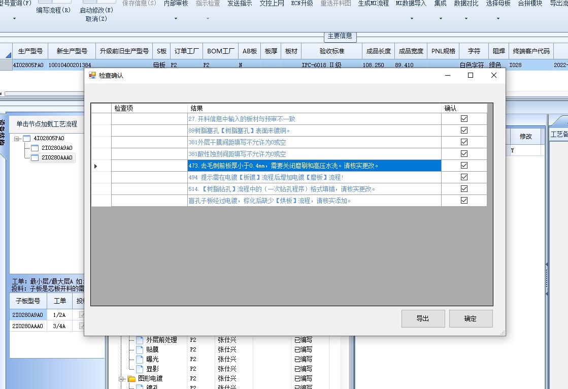Click the 成品长度 column header

tap(379, 51)
